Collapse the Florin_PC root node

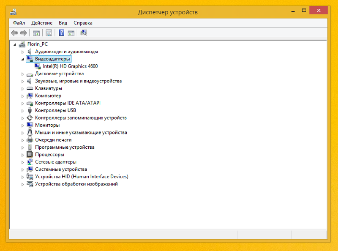[15, 45]
